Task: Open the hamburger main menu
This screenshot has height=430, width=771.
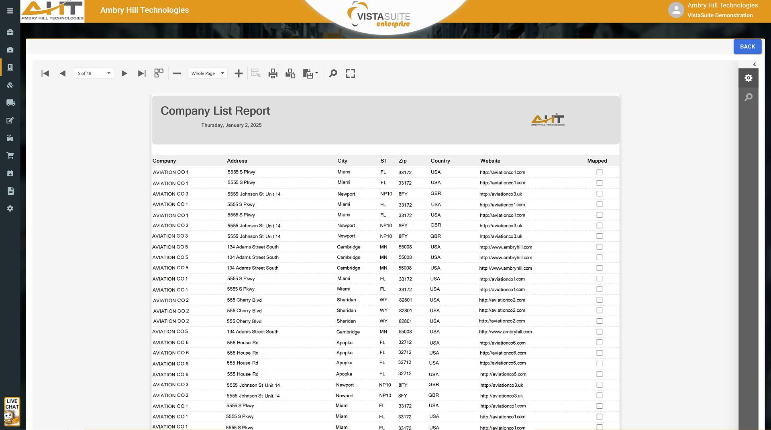Action: click(10, 11)
